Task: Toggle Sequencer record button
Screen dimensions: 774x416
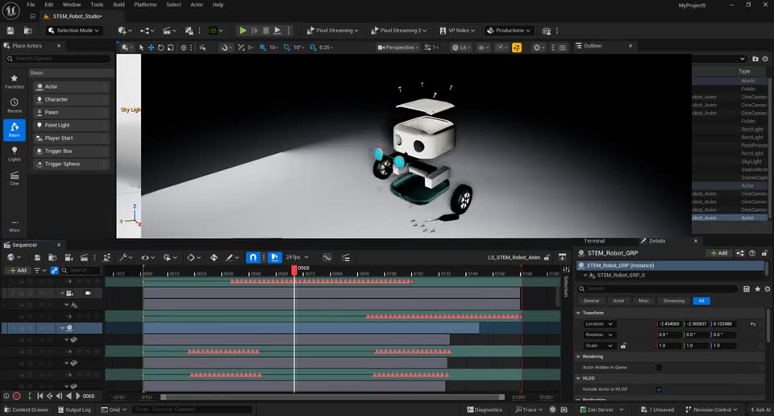Action: click(x=16, y=396)
